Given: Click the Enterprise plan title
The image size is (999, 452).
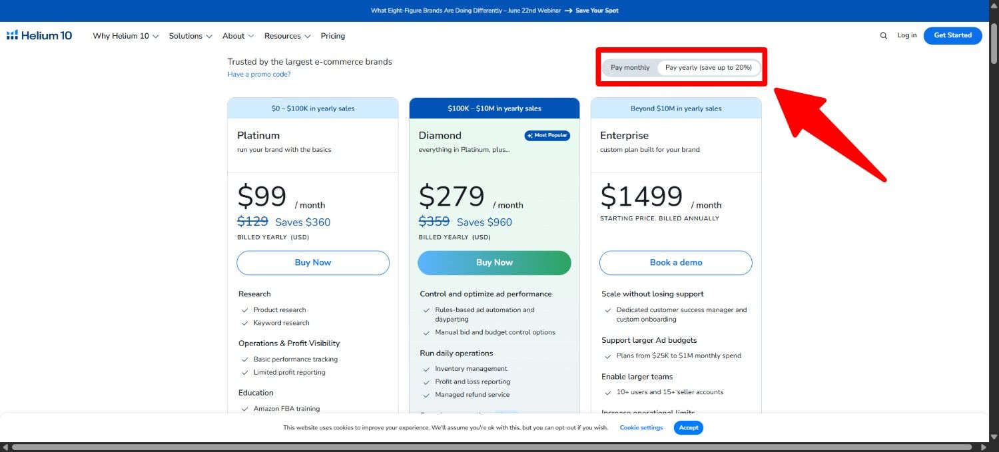Looking at the screenshot, I should tap(624, 135).
